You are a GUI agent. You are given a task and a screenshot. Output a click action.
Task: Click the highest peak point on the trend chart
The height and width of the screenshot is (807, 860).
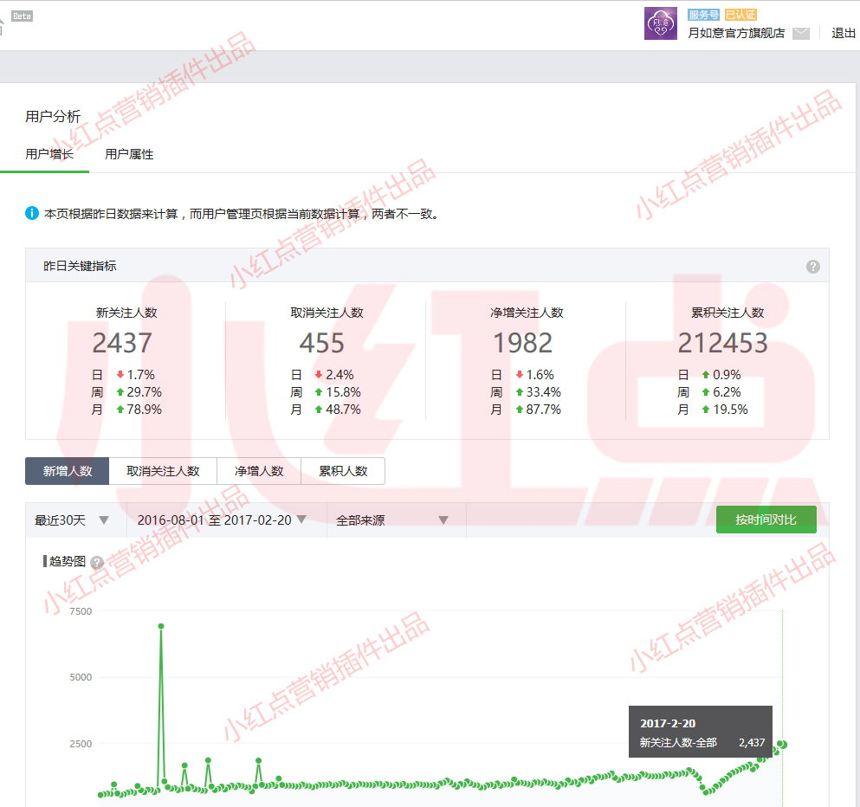coord(161,626)
